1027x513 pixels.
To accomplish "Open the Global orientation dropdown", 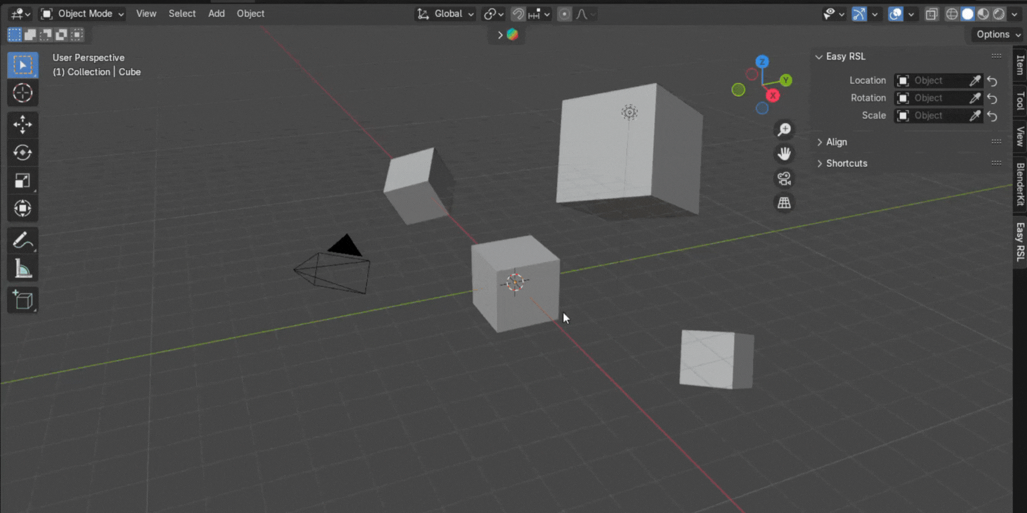I will click(445, 14).
